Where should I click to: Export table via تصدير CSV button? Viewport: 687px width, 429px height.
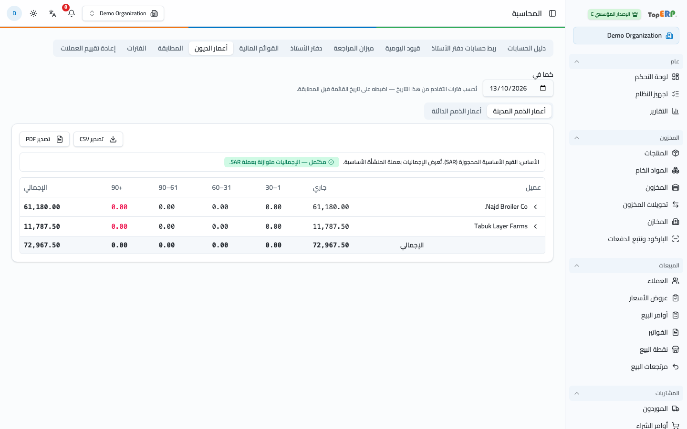coord(98,139)
